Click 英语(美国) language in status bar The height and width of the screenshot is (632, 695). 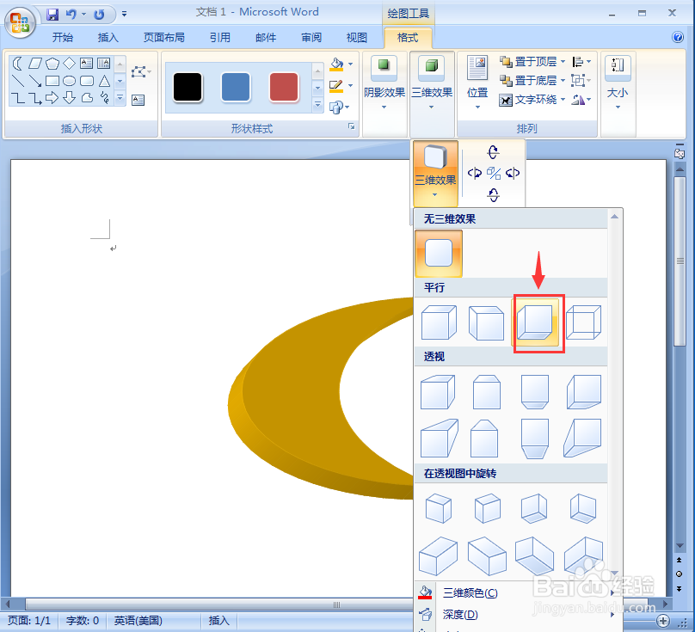coord(138,621)
